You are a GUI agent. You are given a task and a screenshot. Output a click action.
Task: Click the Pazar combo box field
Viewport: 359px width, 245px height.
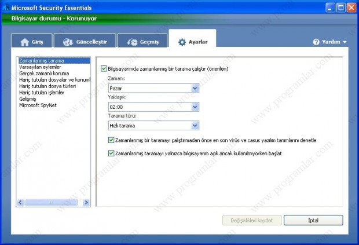click(x=153, y=89)
